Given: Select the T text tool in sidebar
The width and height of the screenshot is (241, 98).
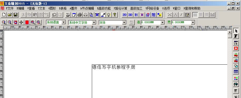Looking at the screenshot, I should tap(236, 36).
